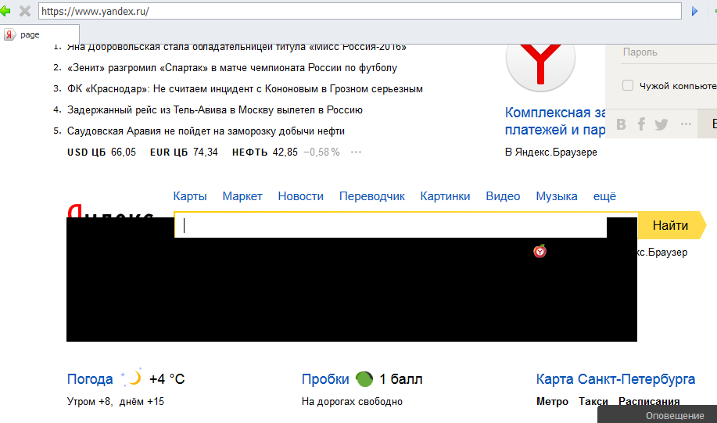Open the Погода weather link
The width and height of the screenshot is (717, 423).
90,379
